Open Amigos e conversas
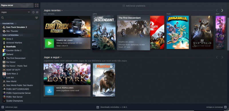Screen dimensions: 229x111 coord(214,107)
